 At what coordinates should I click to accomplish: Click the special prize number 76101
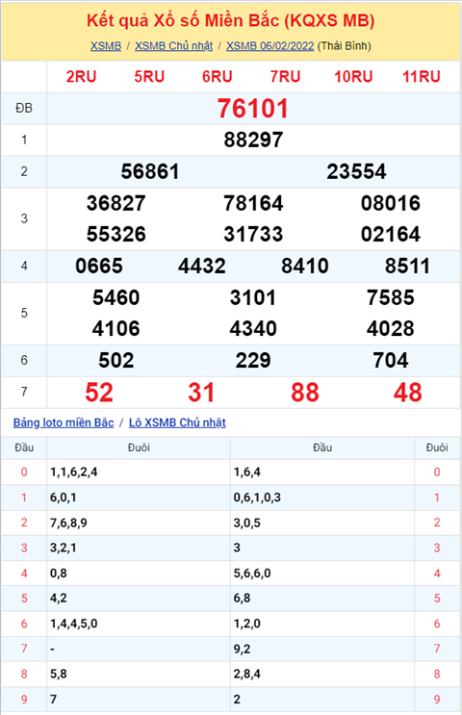coord(253,109)
